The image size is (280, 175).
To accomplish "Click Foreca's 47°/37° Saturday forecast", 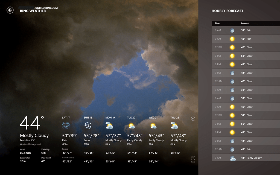I will point(67,153).
